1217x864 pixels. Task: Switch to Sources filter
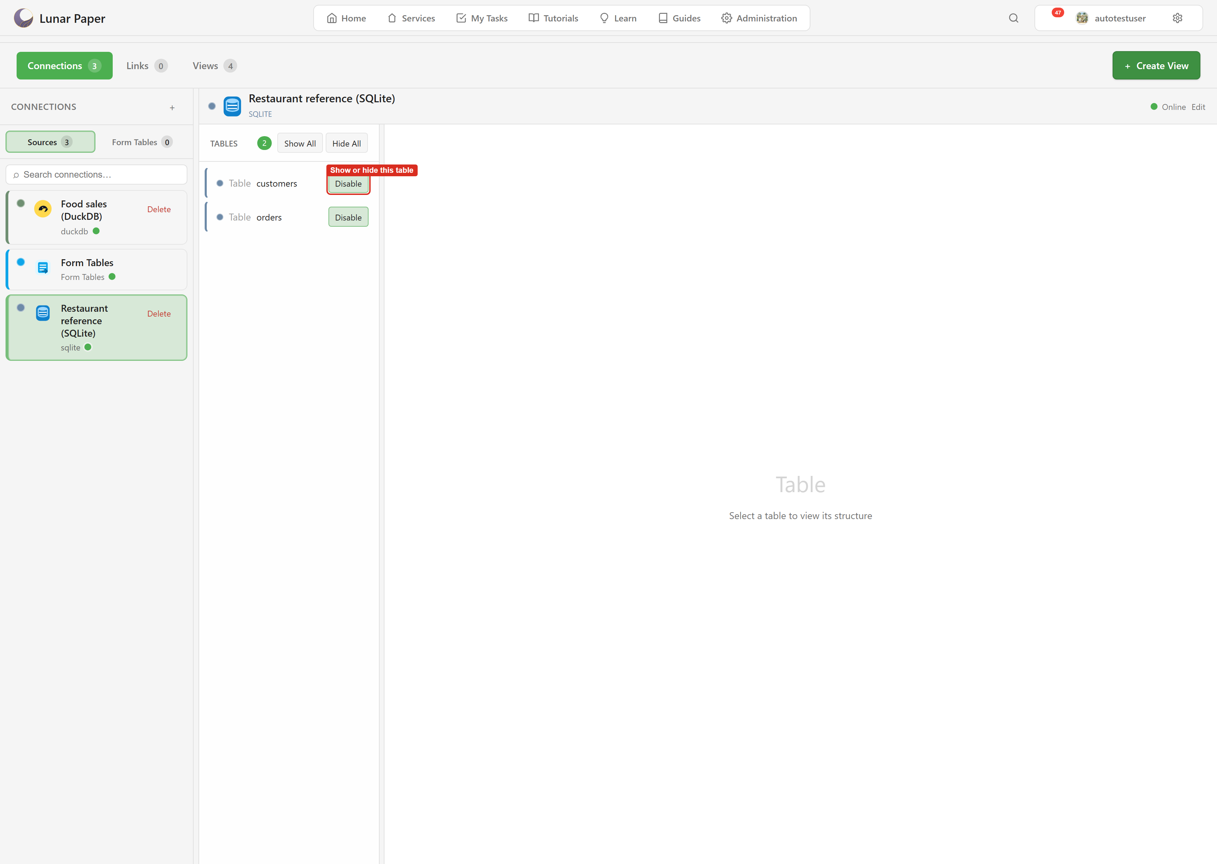(x=50, y=142)
